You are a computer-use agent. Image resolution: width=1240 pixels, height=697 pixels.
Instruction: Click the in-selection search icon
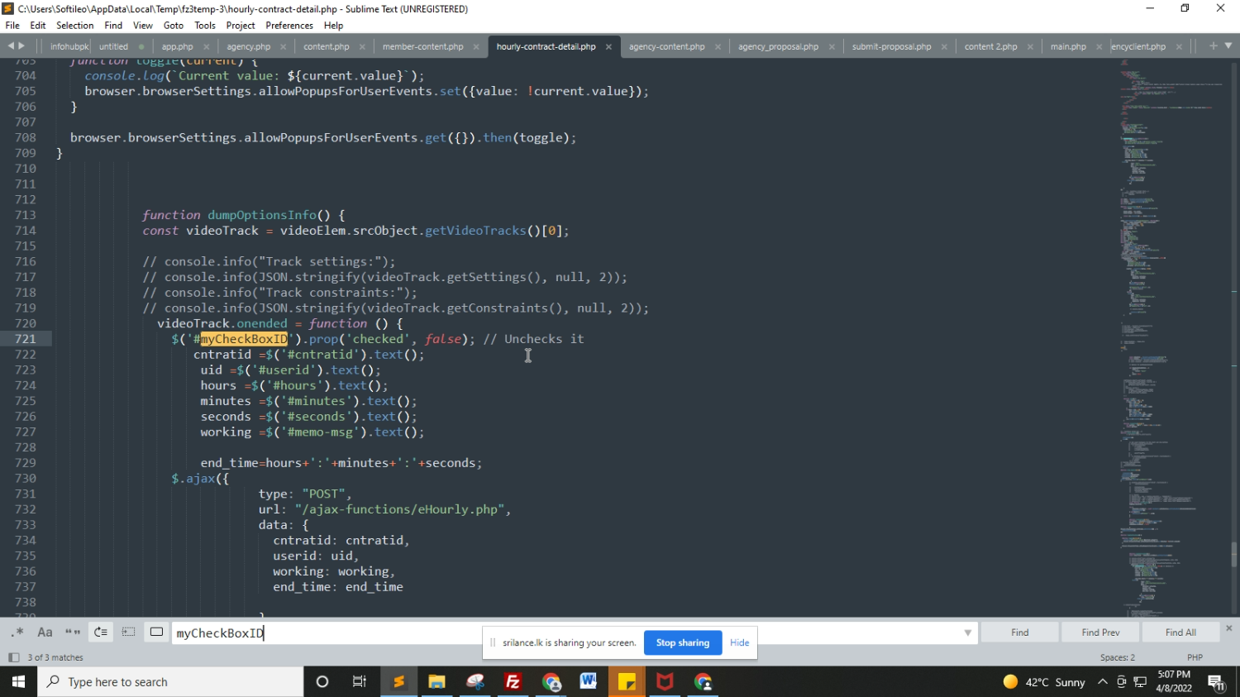[x=129, y=633]
